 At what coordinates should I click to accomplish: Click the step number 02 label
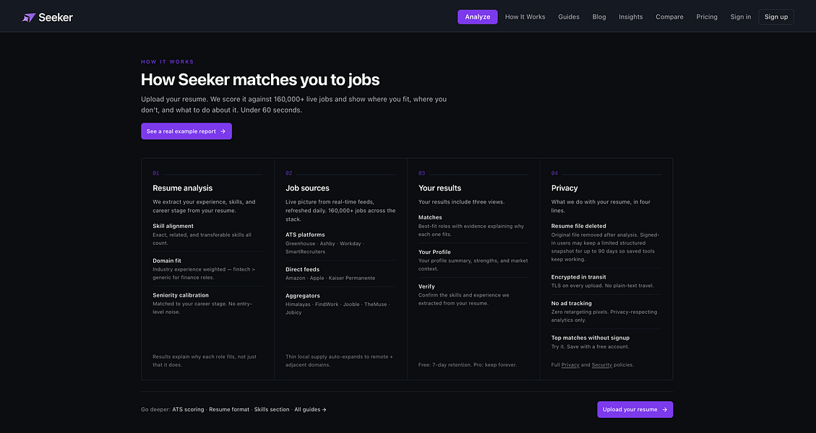(289, 173)
